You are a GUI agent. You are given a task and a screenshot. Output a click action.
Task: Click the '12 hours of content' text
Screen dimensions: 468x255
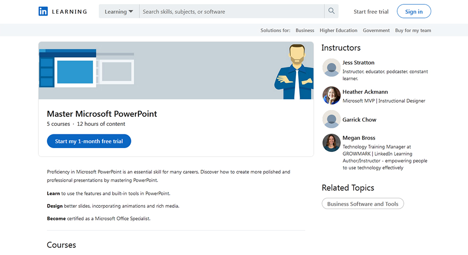[x=101, y=124]
